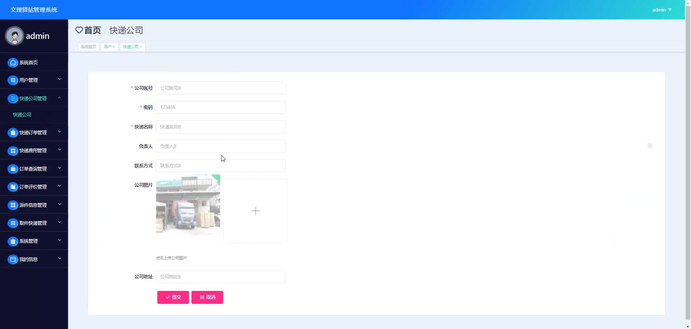Click the 负责人 input field
Viewport: 691px width, 329px height.
221,146
